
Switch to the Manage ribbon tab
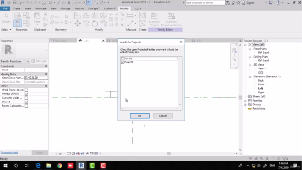[x=65, y=8]
